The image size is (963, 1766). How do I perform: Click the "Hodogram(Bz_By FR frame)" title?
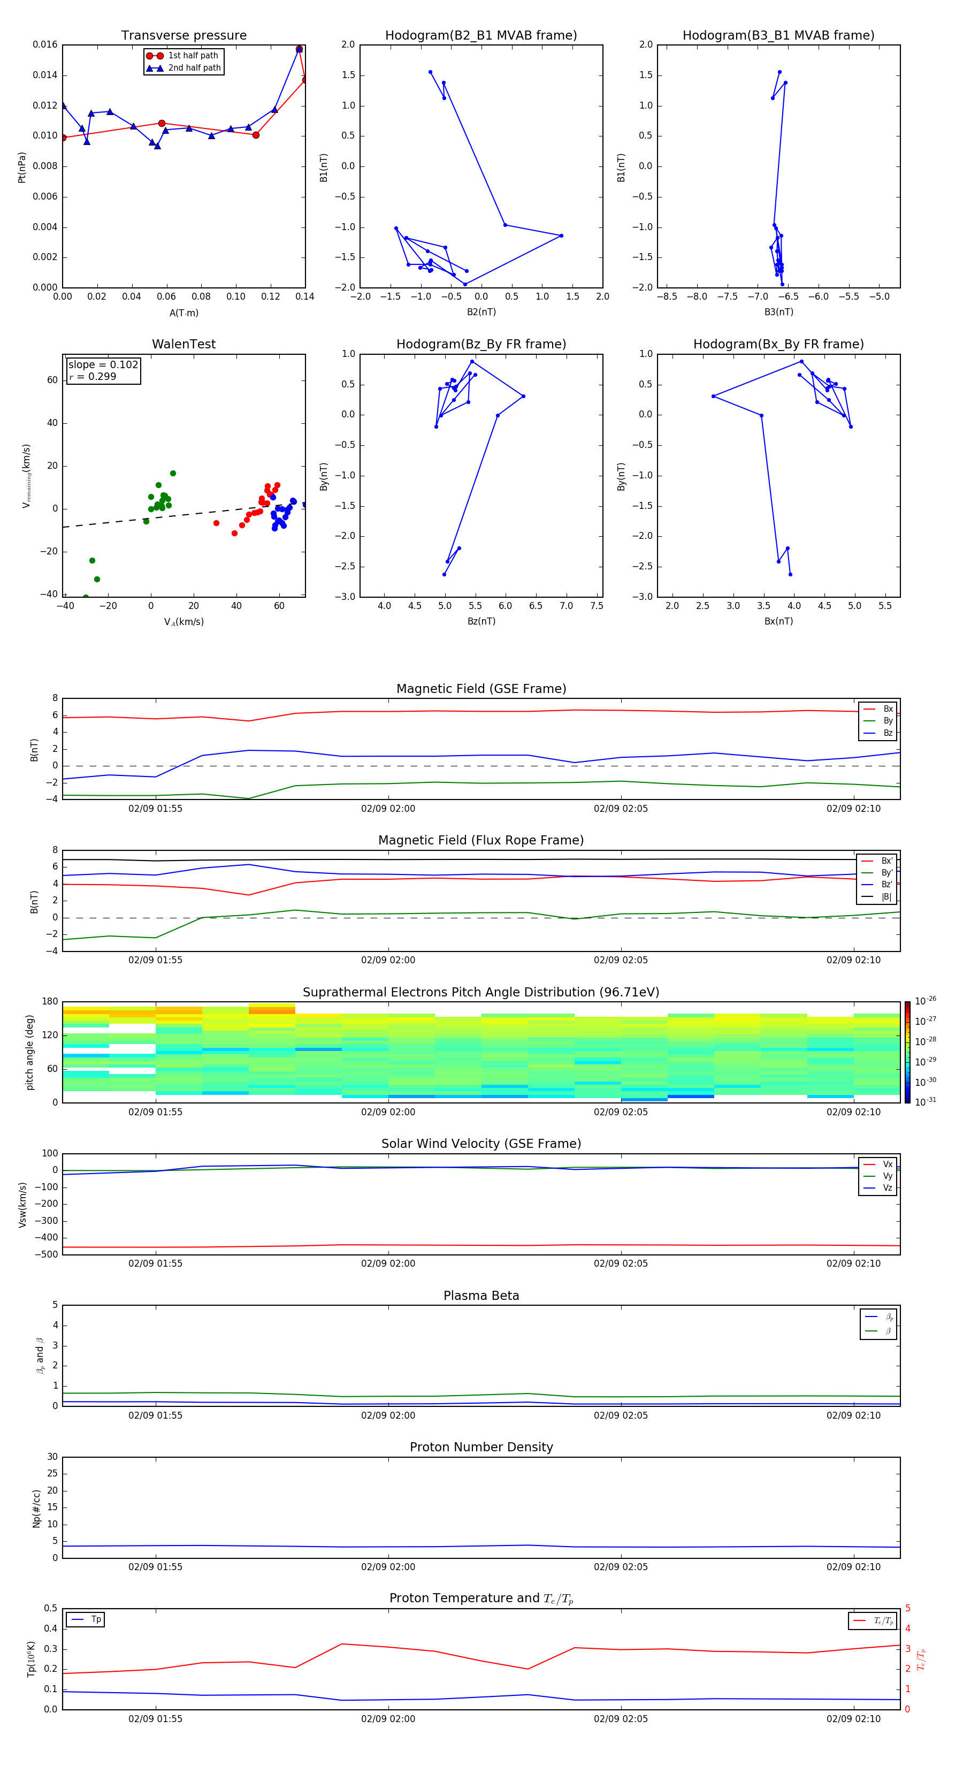click(x=481, y=344)
